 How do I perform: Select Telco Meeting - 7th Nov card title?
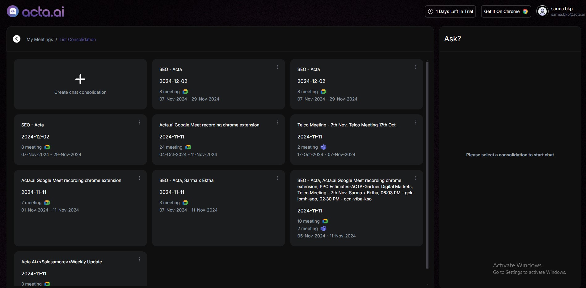(346, 125)
